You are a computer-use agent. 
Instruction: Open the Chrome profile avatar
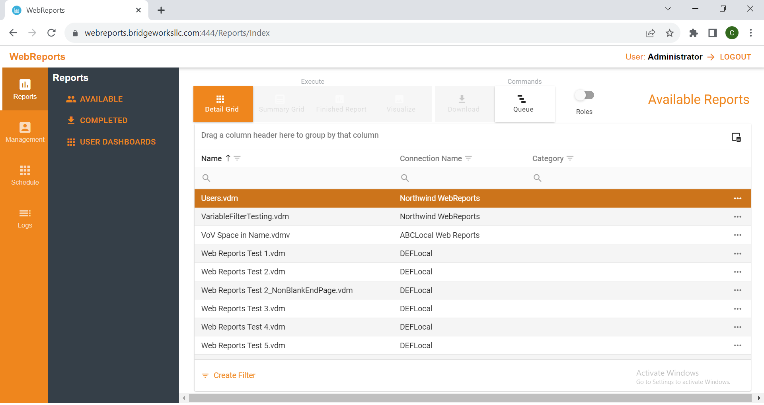pos(732,33)
